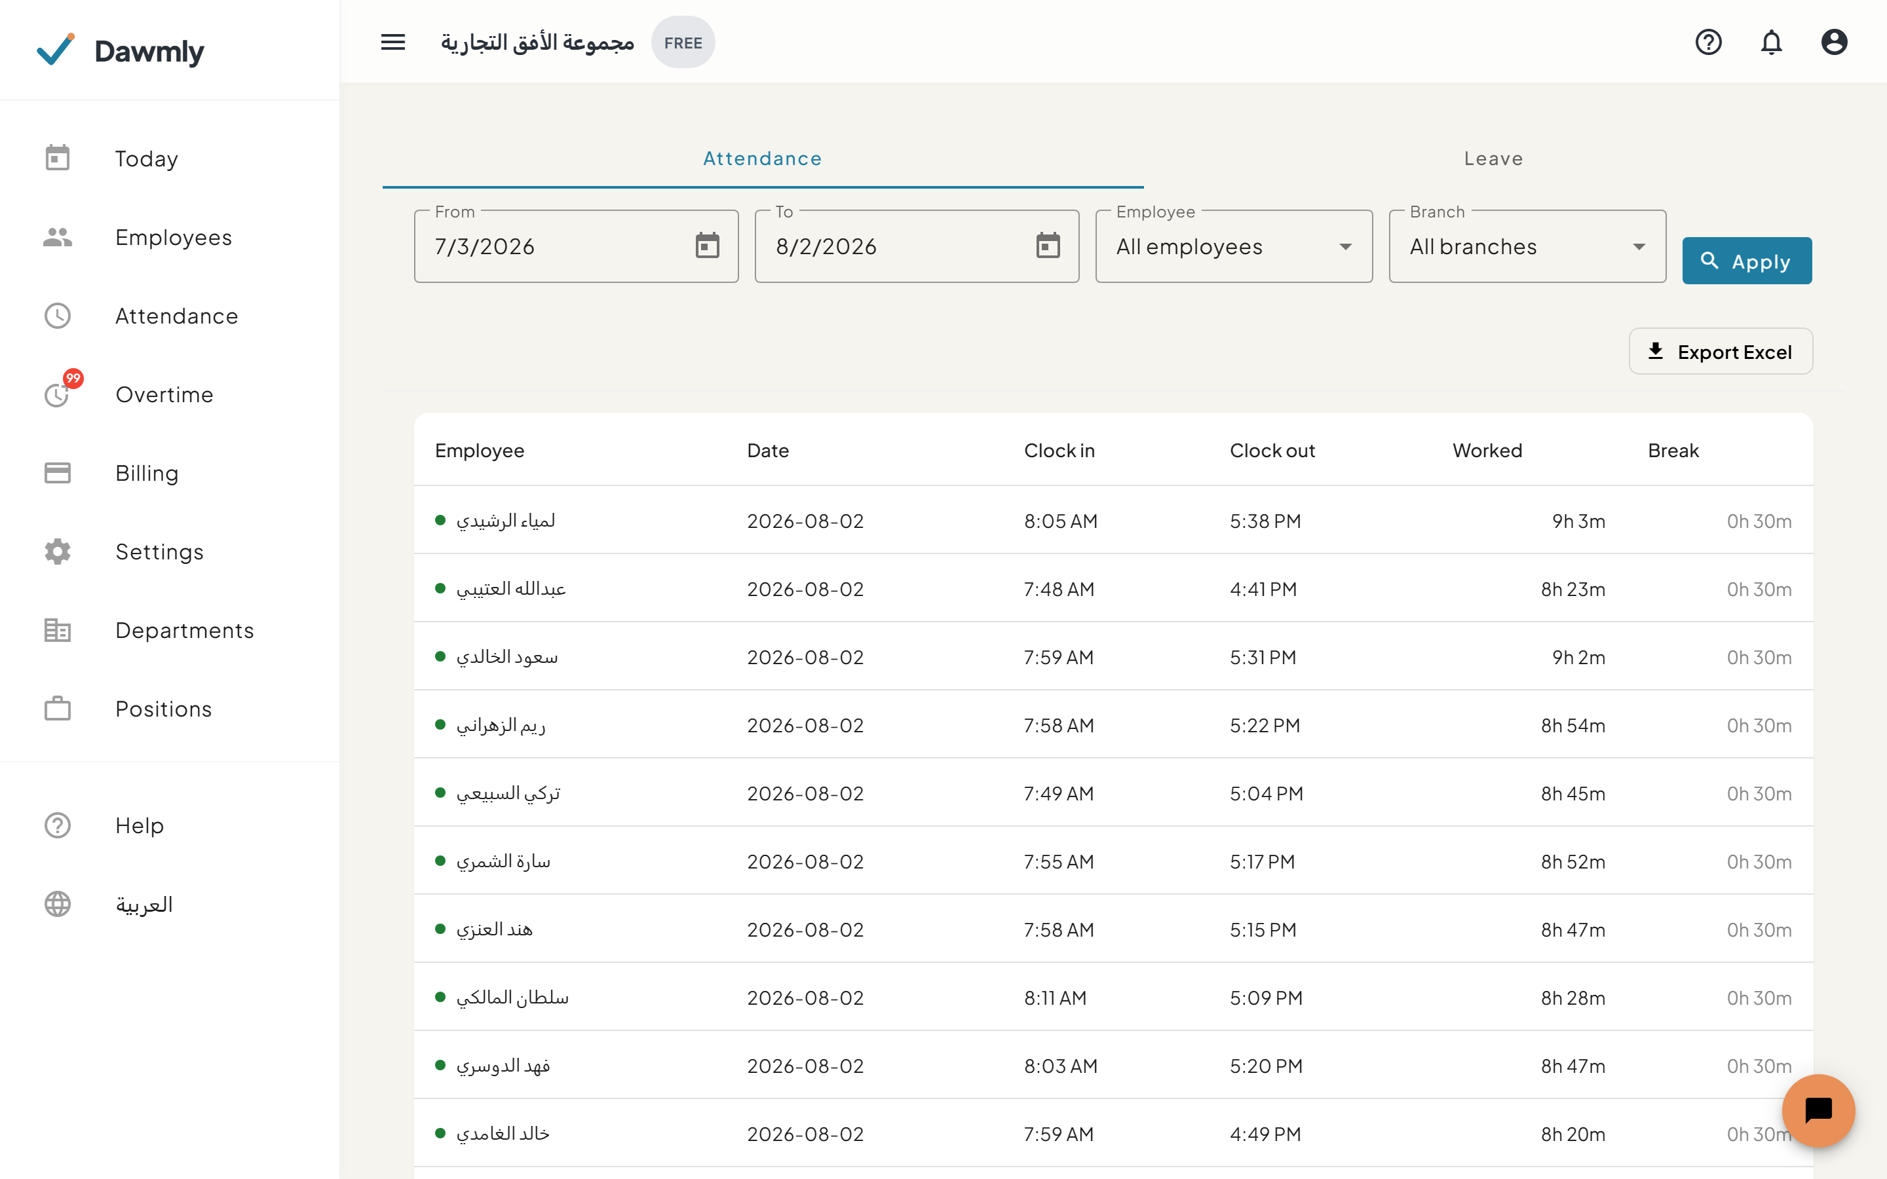Screen dimensions: 1887x1179
Task: Open the From date calendar picker icon
Action: coord(707,246)
